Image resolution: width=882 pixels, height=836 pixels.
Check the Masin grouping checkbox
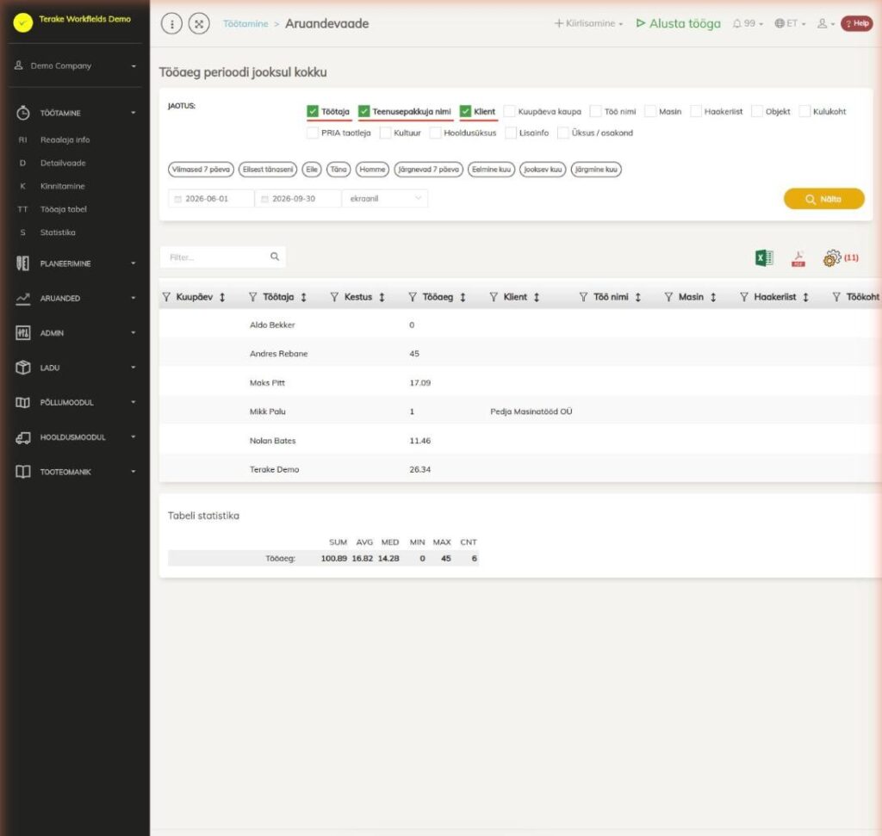650,111
